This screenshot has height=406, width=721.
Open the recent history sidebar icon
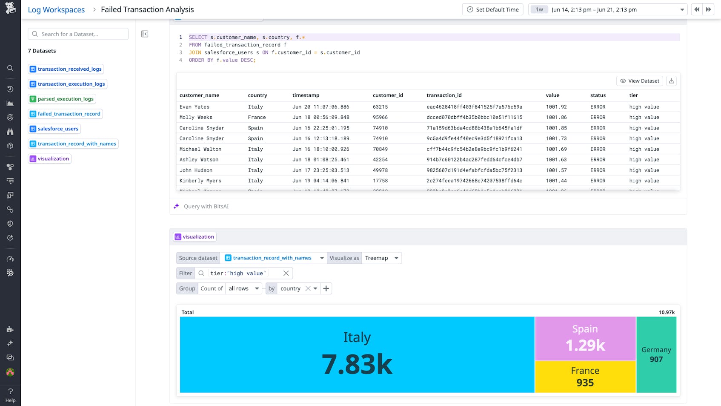pos(10,89)
